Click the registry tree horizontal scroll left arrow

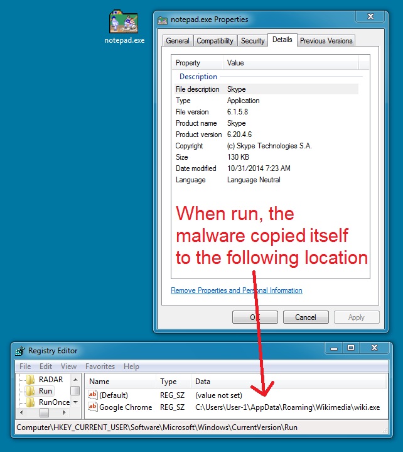21,413
